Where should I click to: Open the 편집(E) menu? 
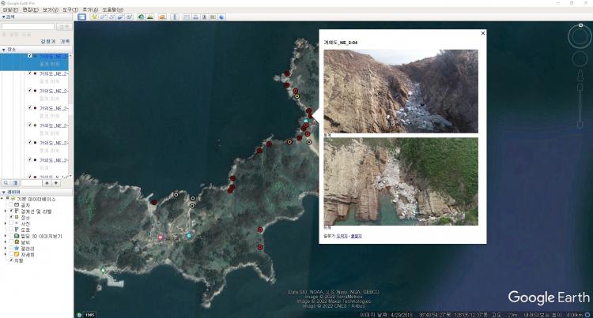(30, 9)
